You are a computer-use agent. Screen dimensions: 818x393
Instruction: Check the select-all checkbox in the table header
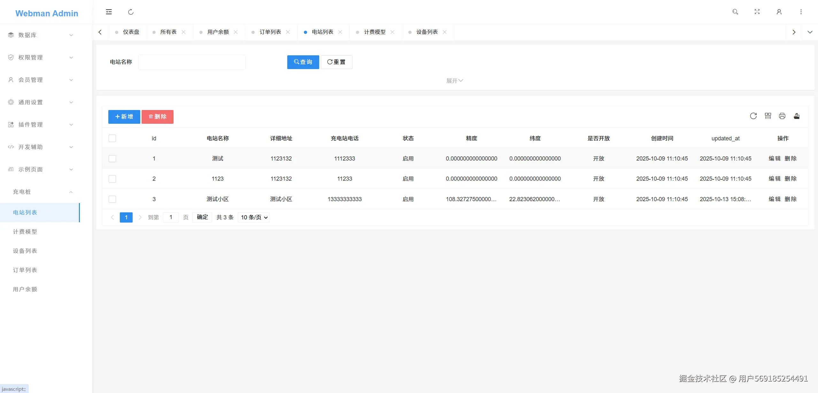pyautogui.click(x=112, y=138)
